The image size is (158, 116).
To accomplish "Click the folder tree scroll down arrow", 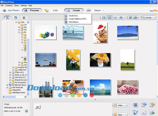I will tap(28, 94).
